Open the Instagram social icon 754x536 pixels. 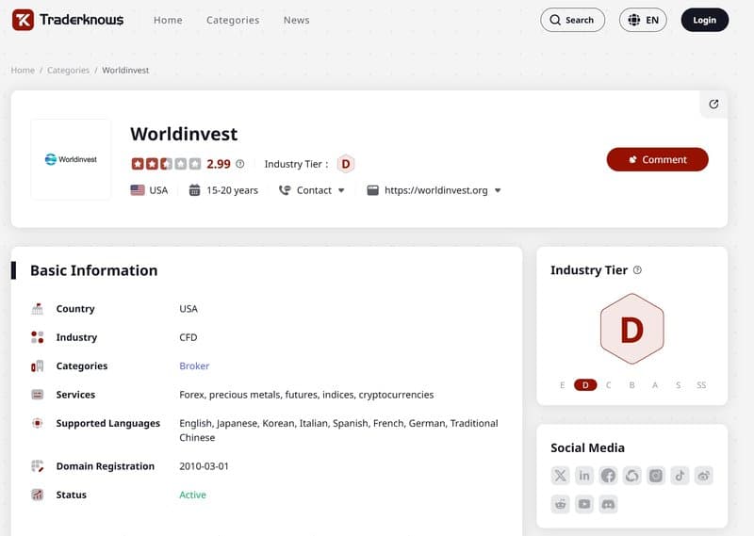656,476
